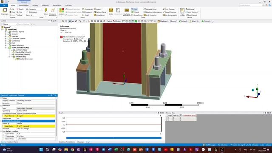The width and height of the screenshot is (272, 153).
Task: Click the first zoom icon in graphics toolbar
Action: tap(63, 21)
